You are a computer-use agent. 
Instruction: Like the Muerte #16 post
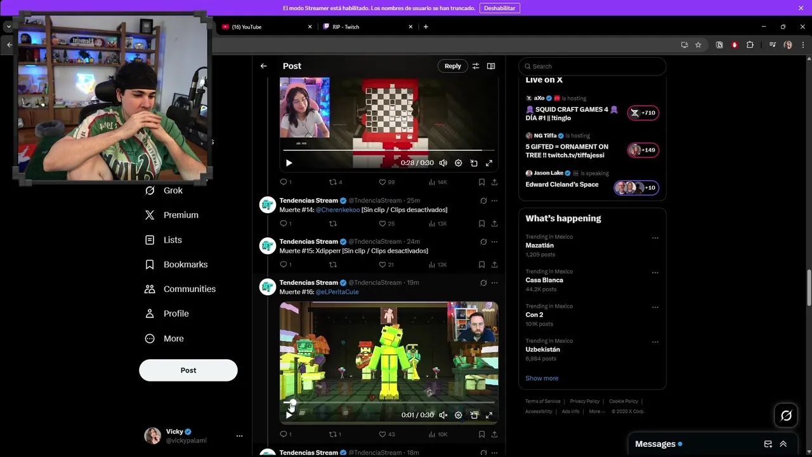386,434
